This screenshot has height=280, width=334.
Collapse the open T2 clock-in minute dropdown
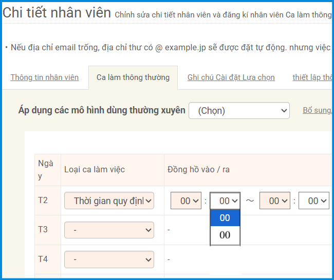pyautogui.click(x=225, y=201)
